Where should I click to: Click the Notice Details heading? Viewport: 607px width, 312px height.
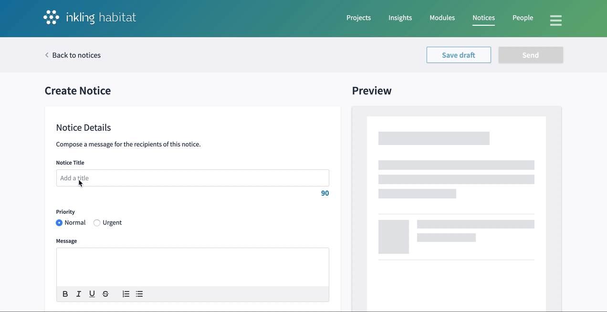(84, 127)
